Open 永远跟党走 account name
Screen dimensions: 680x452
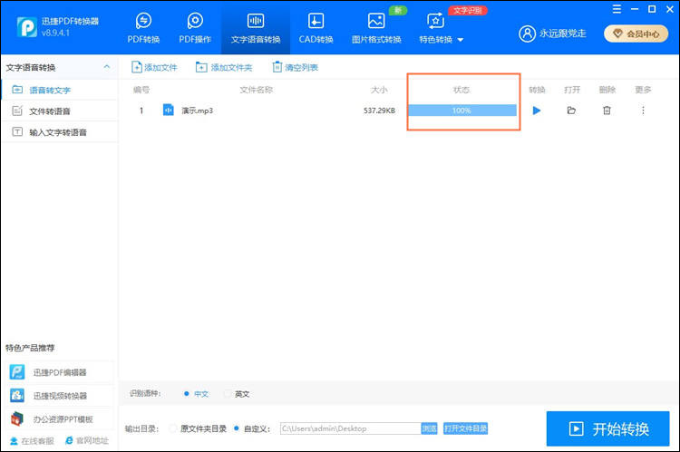(x=562, y=34)
